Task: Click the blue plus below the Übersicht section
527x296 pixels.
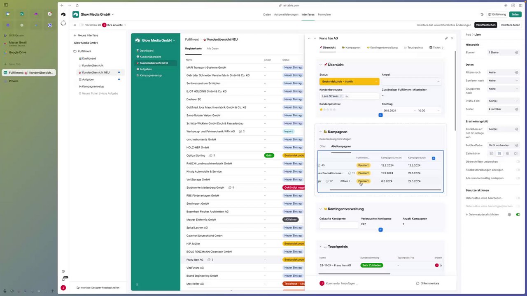Action: pyautogui.click(x=380, y=115)
